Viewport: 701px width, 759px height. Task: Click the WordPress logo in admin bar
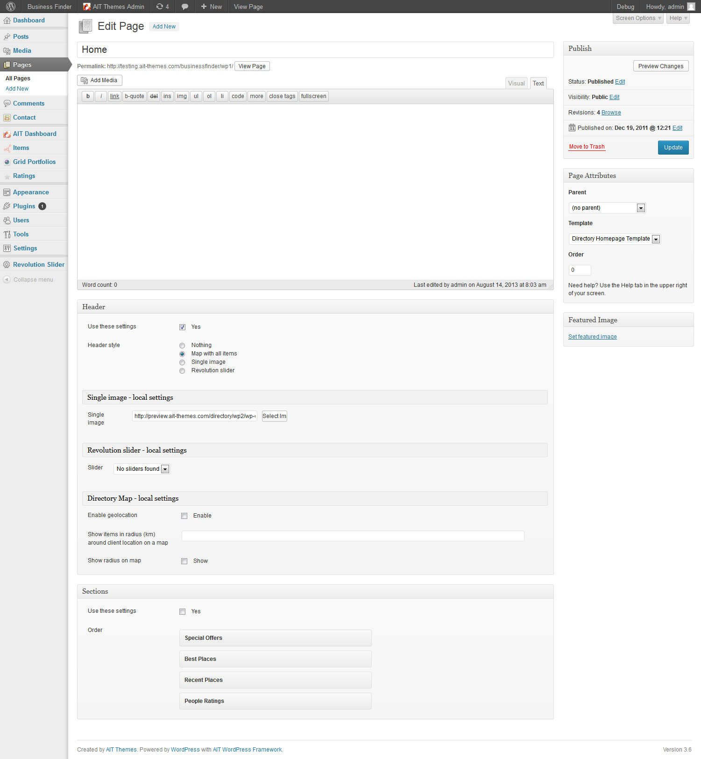[x=11, y=7]
